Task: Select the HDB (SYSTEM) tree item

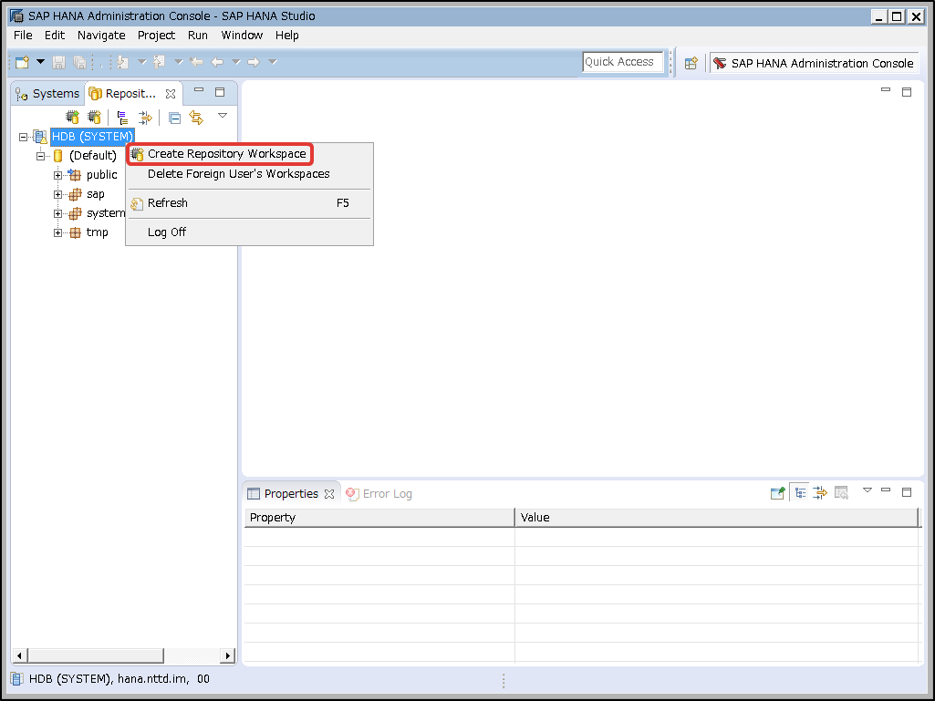Action: click(92, 137)
